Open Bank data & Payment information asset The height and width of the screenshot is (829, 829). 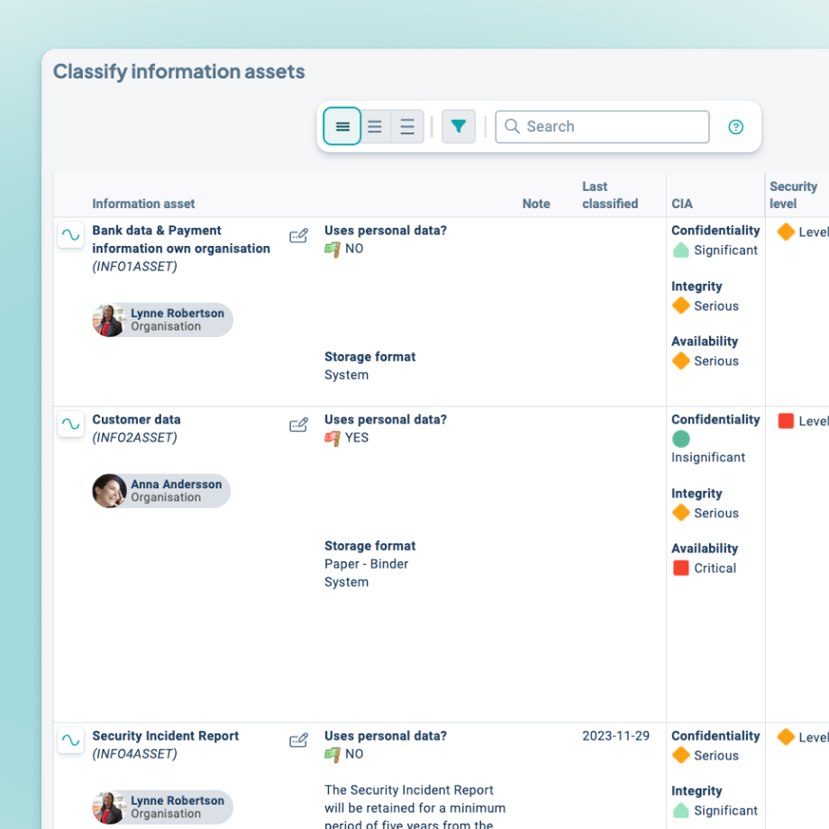[180, 240]
